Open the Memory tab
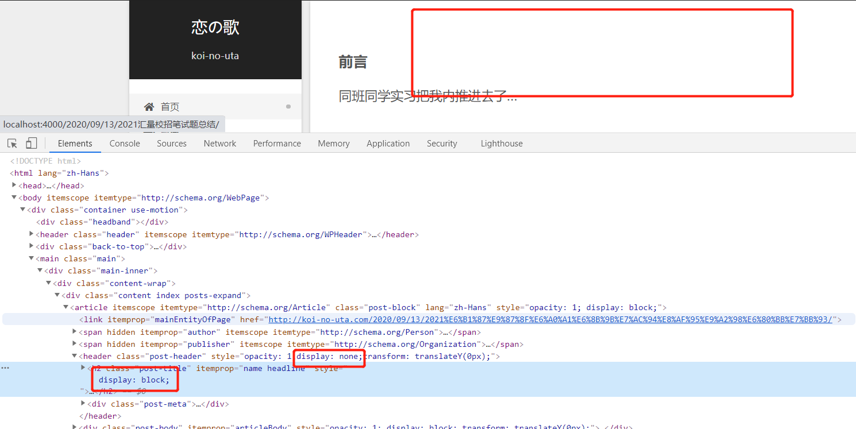 click(334, 144)
